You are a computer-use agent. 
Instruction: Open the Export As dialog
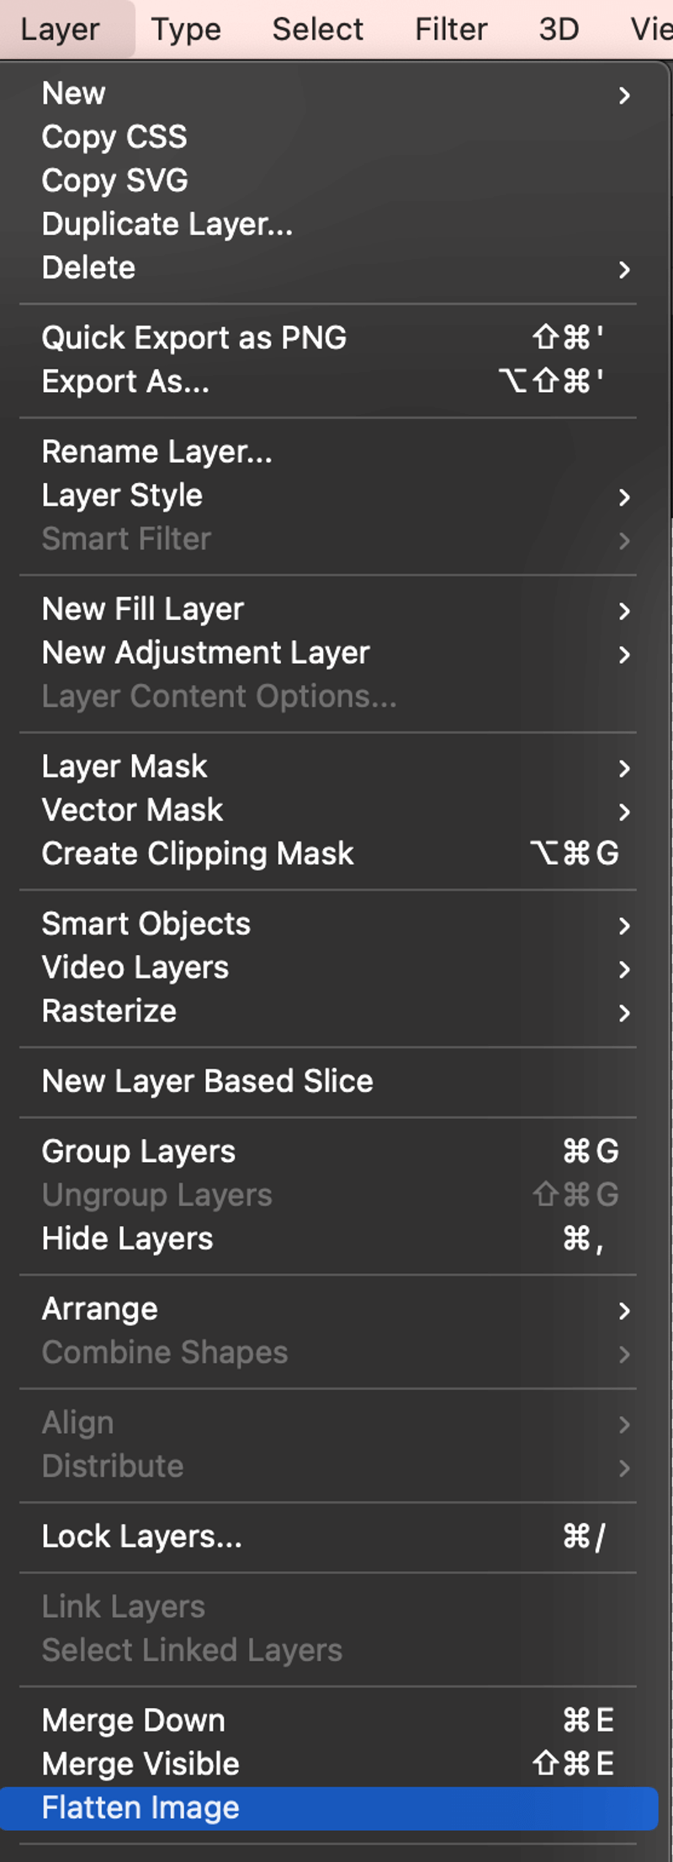pyautogui.click(x=125, y=380)
